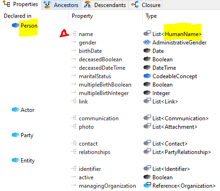
Task: Click the CodeableConcept type icon
Action: click(x=147, y=76)
